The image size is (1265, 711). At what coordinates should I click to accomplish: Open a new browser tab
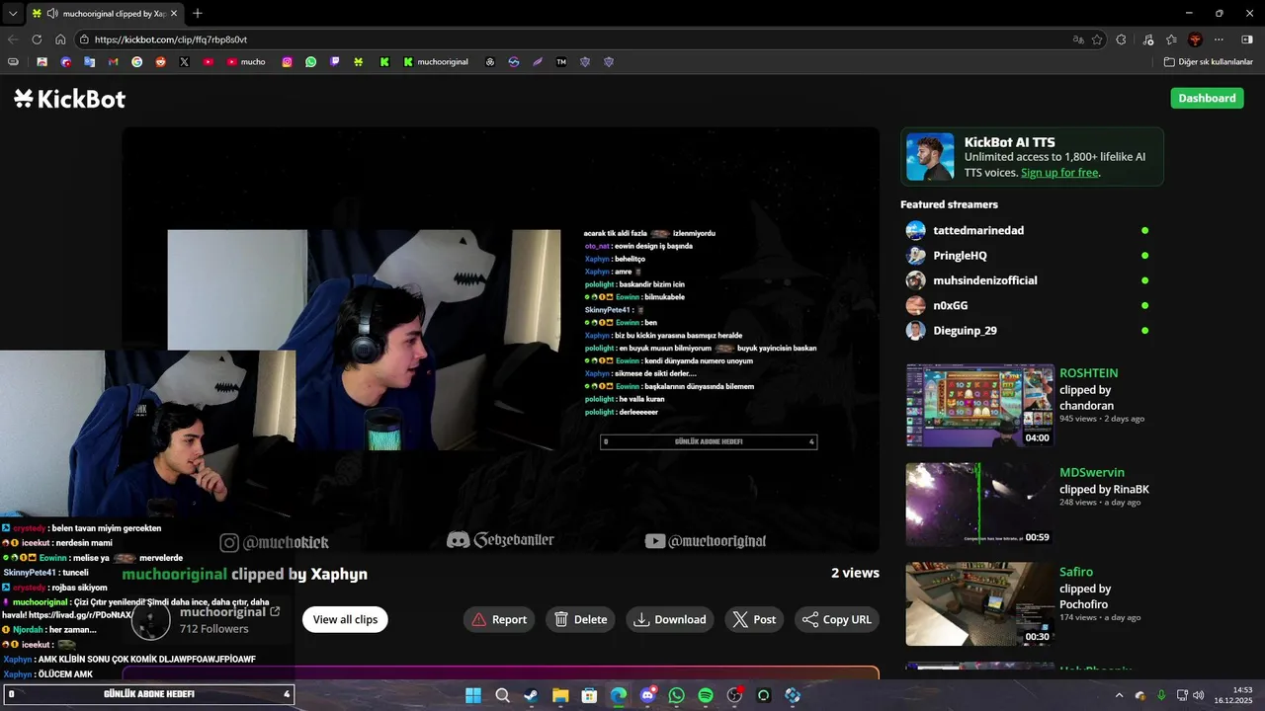click(x=198, y=14)
